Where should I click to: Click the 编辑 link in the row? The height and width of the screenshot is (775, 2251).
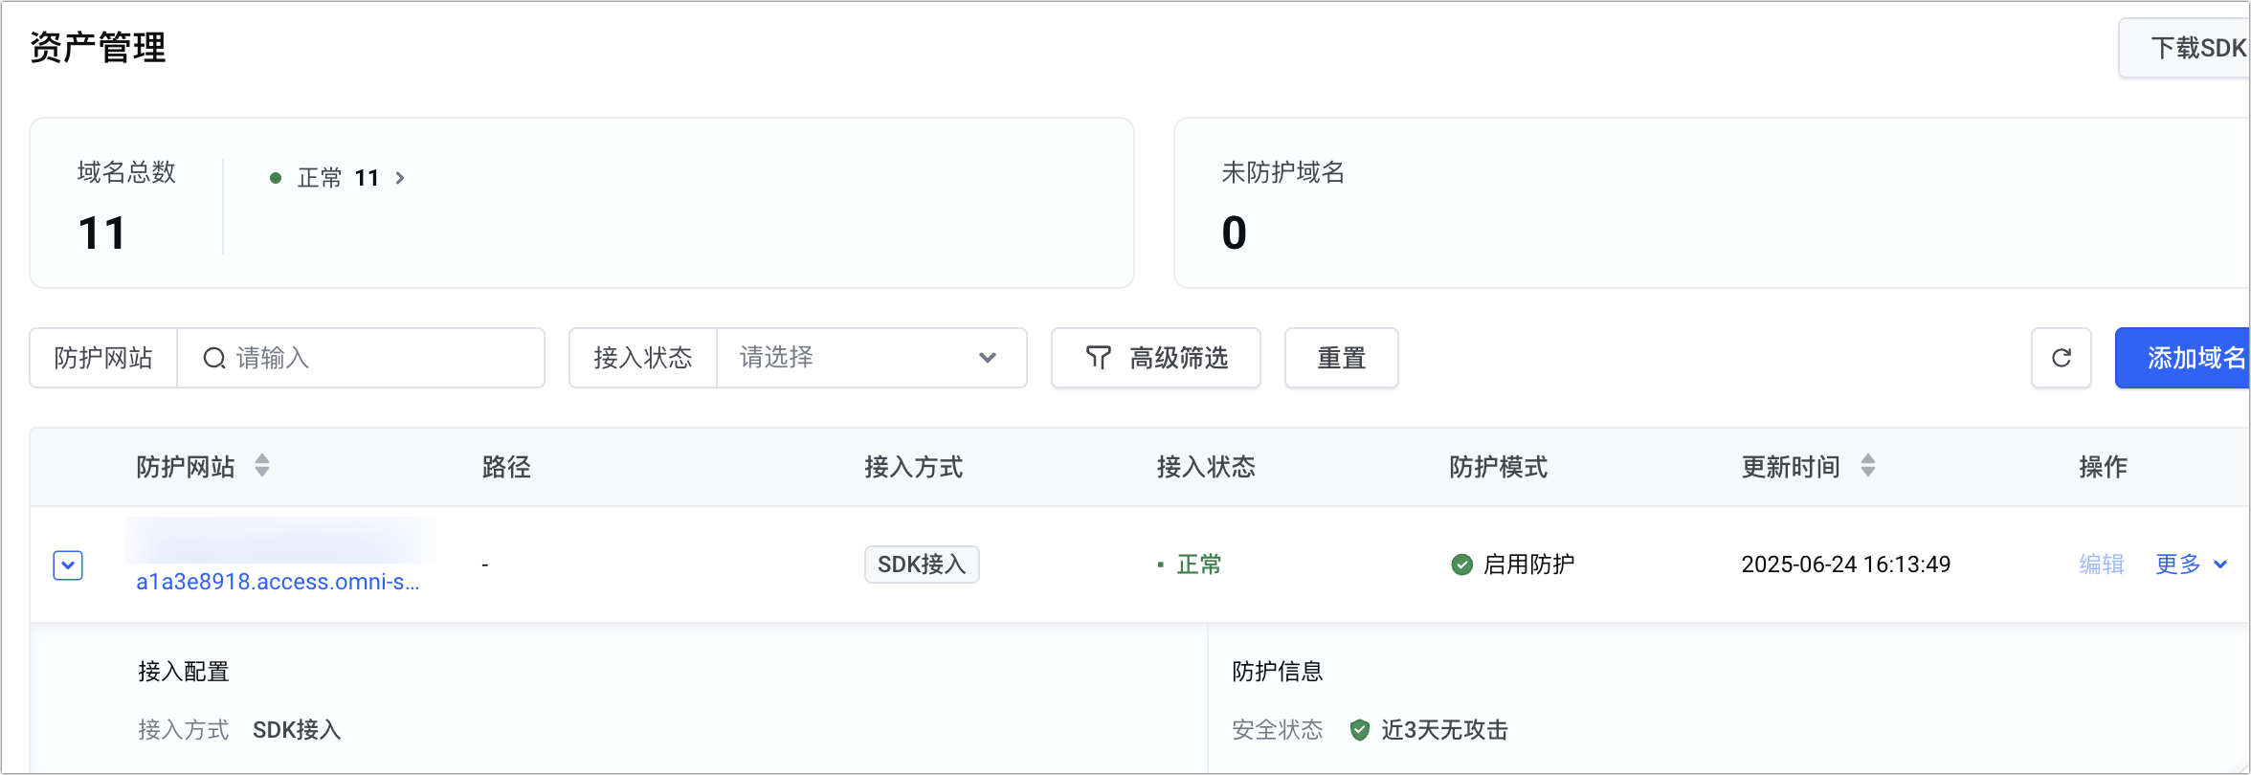click(x=2101, y=565)
